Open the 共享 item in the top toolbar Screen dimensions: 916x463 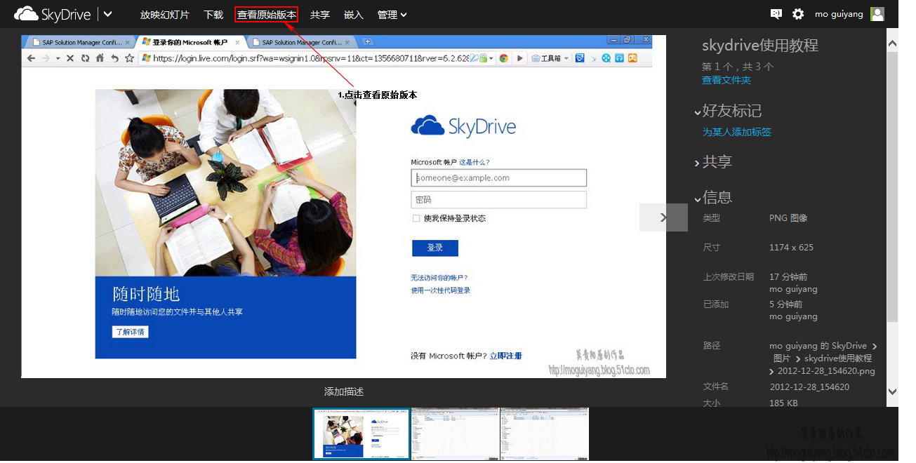[320, 15]
